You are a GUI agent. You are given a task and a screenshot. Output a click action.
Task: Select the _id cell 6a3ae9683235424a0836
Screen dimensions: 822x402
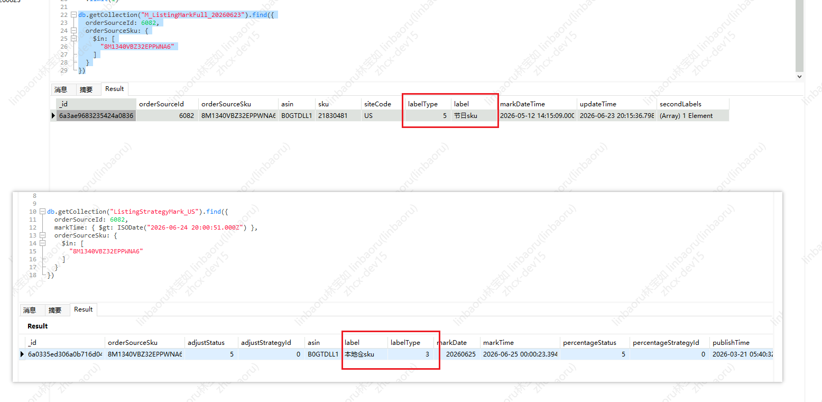(x=96, y=116)
